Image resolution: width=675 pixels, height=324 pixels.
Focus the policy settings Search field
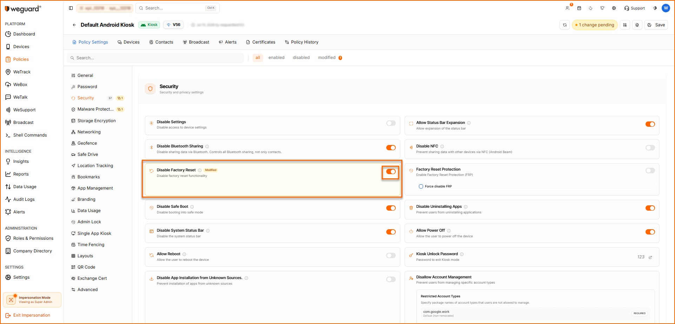click(x=155, y=58)
